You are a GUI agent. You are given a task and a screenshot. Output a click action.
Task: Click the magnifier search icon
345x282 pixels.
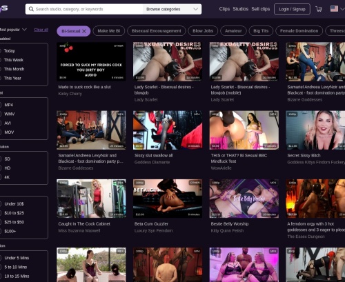click(x=31, y=9)
